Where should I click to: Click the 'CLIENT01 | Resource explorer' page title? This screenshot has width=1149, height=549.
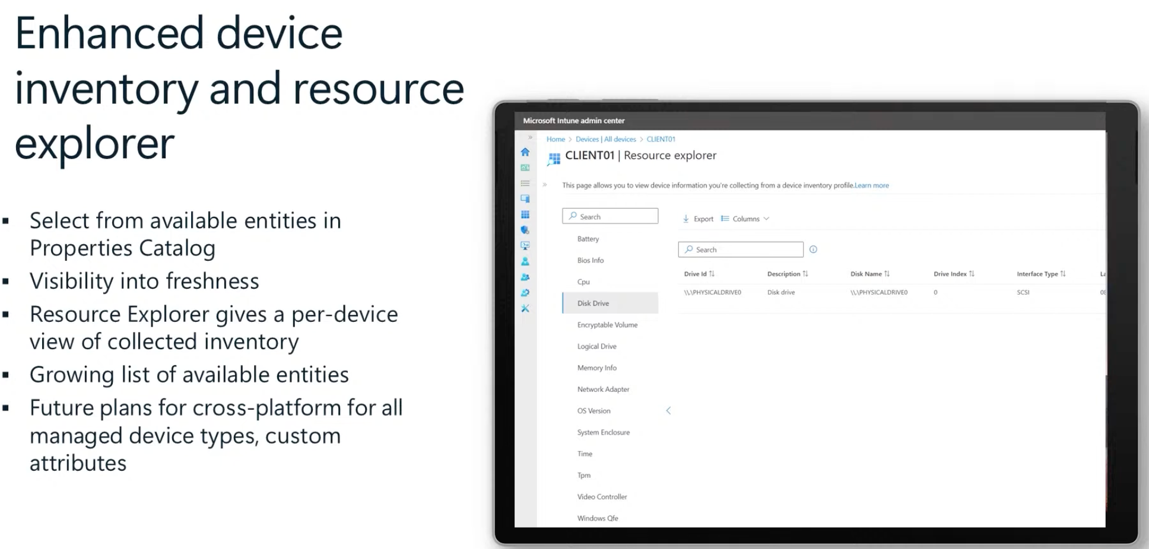[x=641, y=155]
